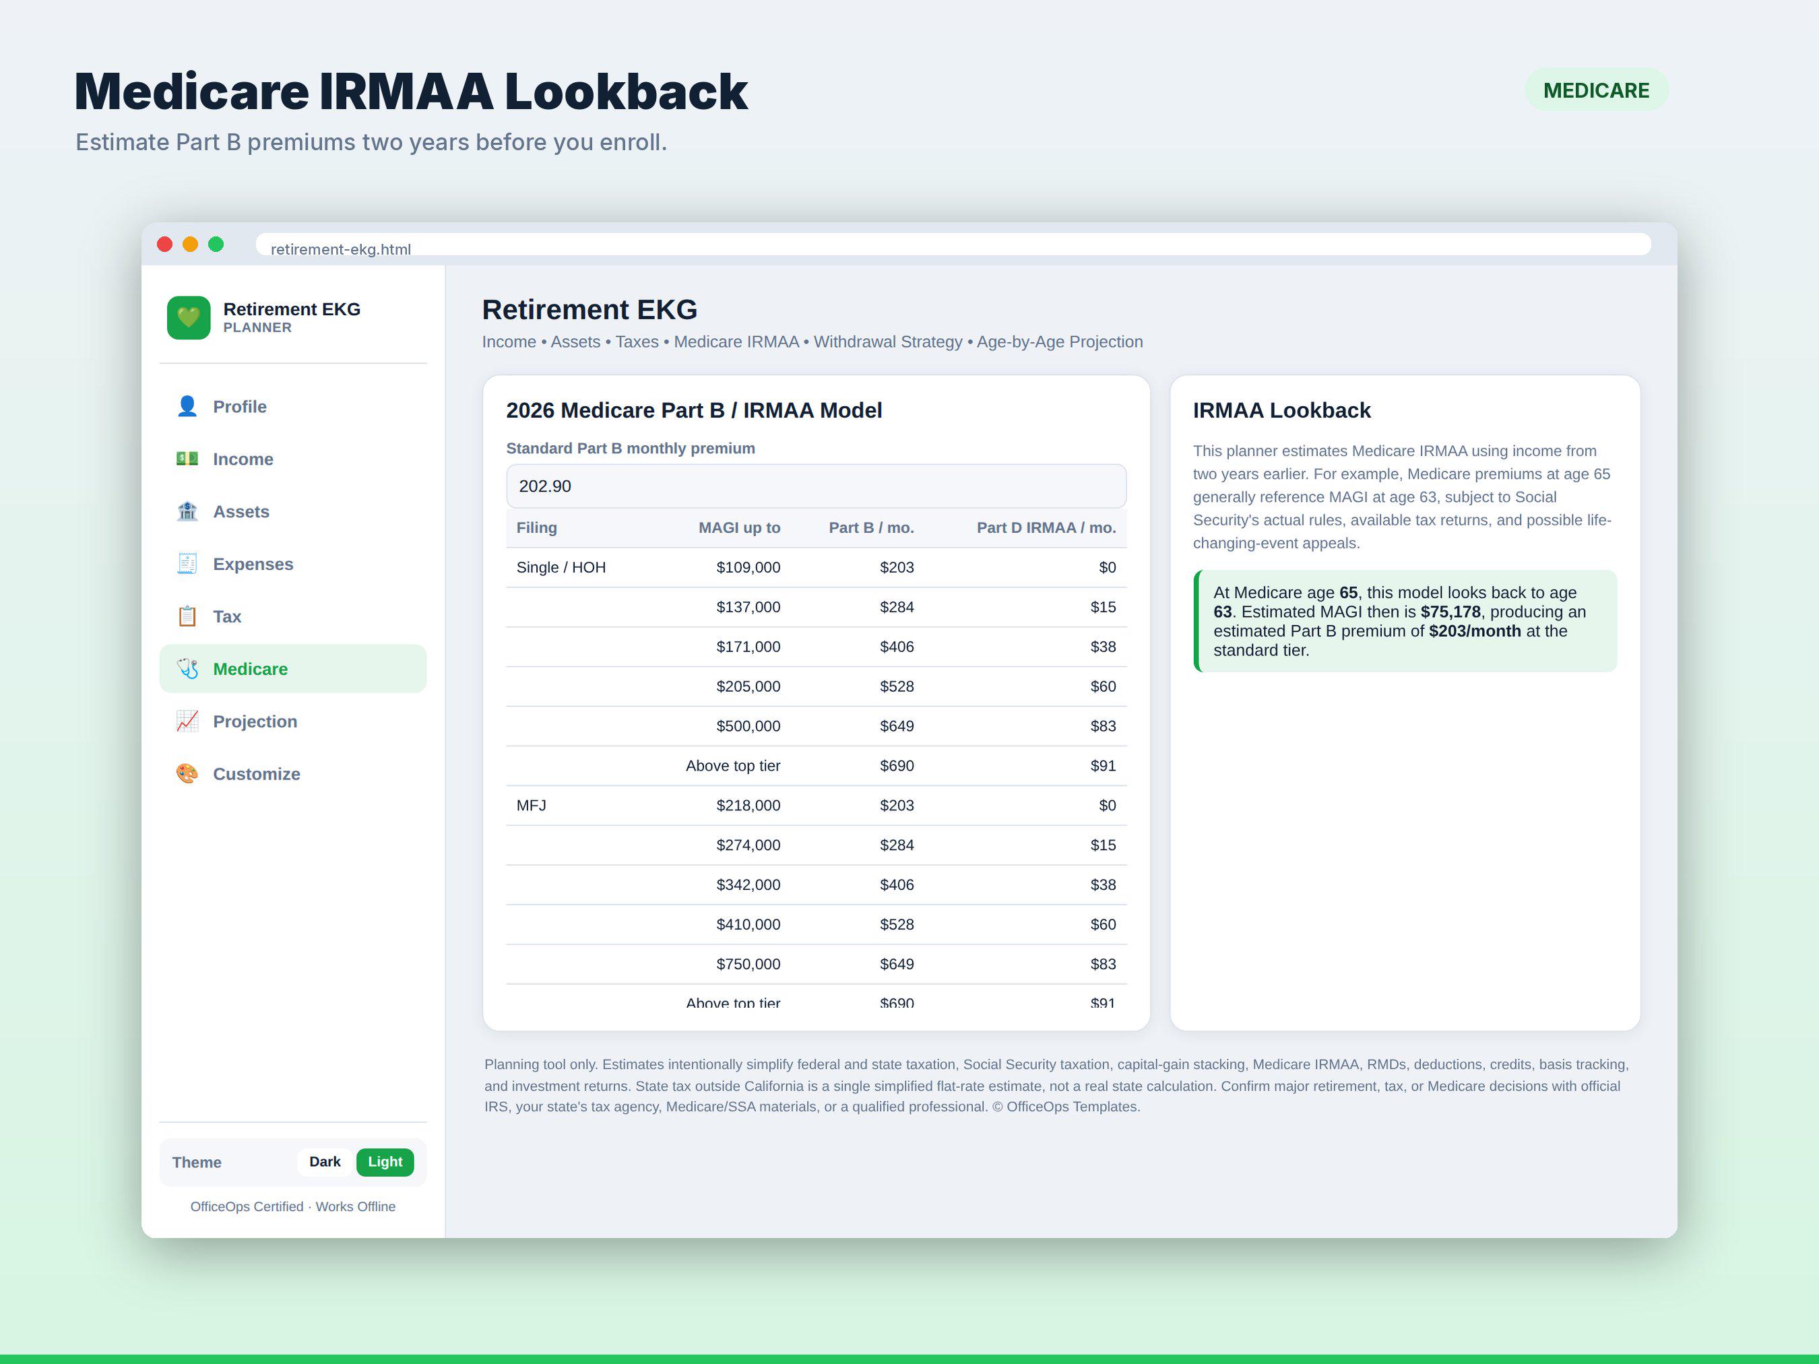Screen dimensions: 1819x1364
Task: Switch to the Expenses section
Action: coord(293,564)
